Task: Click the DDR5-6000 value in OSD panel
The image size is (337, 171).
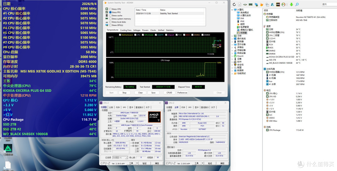Action: click(87, 62)
